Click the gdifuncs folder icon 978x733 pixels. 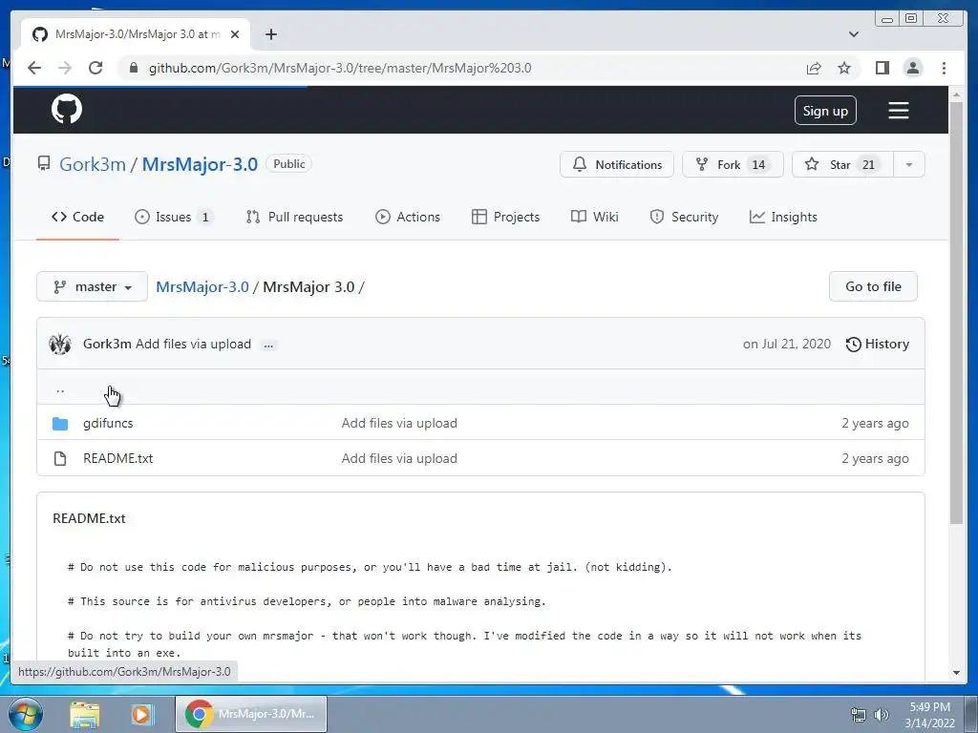point(60,424)
